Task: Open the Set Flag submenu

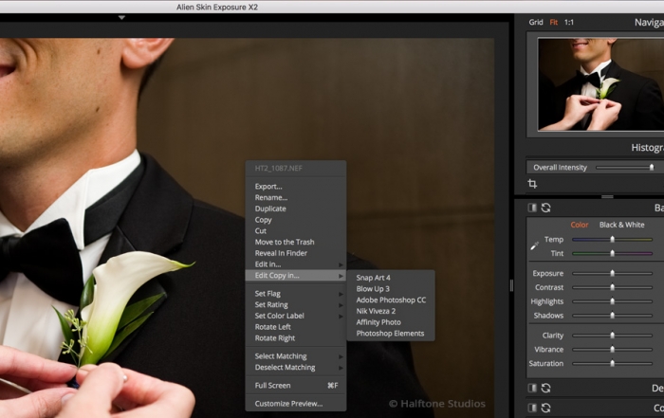Action: (x=296, y=294)
